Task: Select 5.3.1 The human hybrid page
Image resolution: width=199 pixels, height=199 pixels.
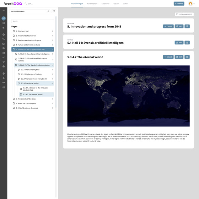Action: click(35, 70)
